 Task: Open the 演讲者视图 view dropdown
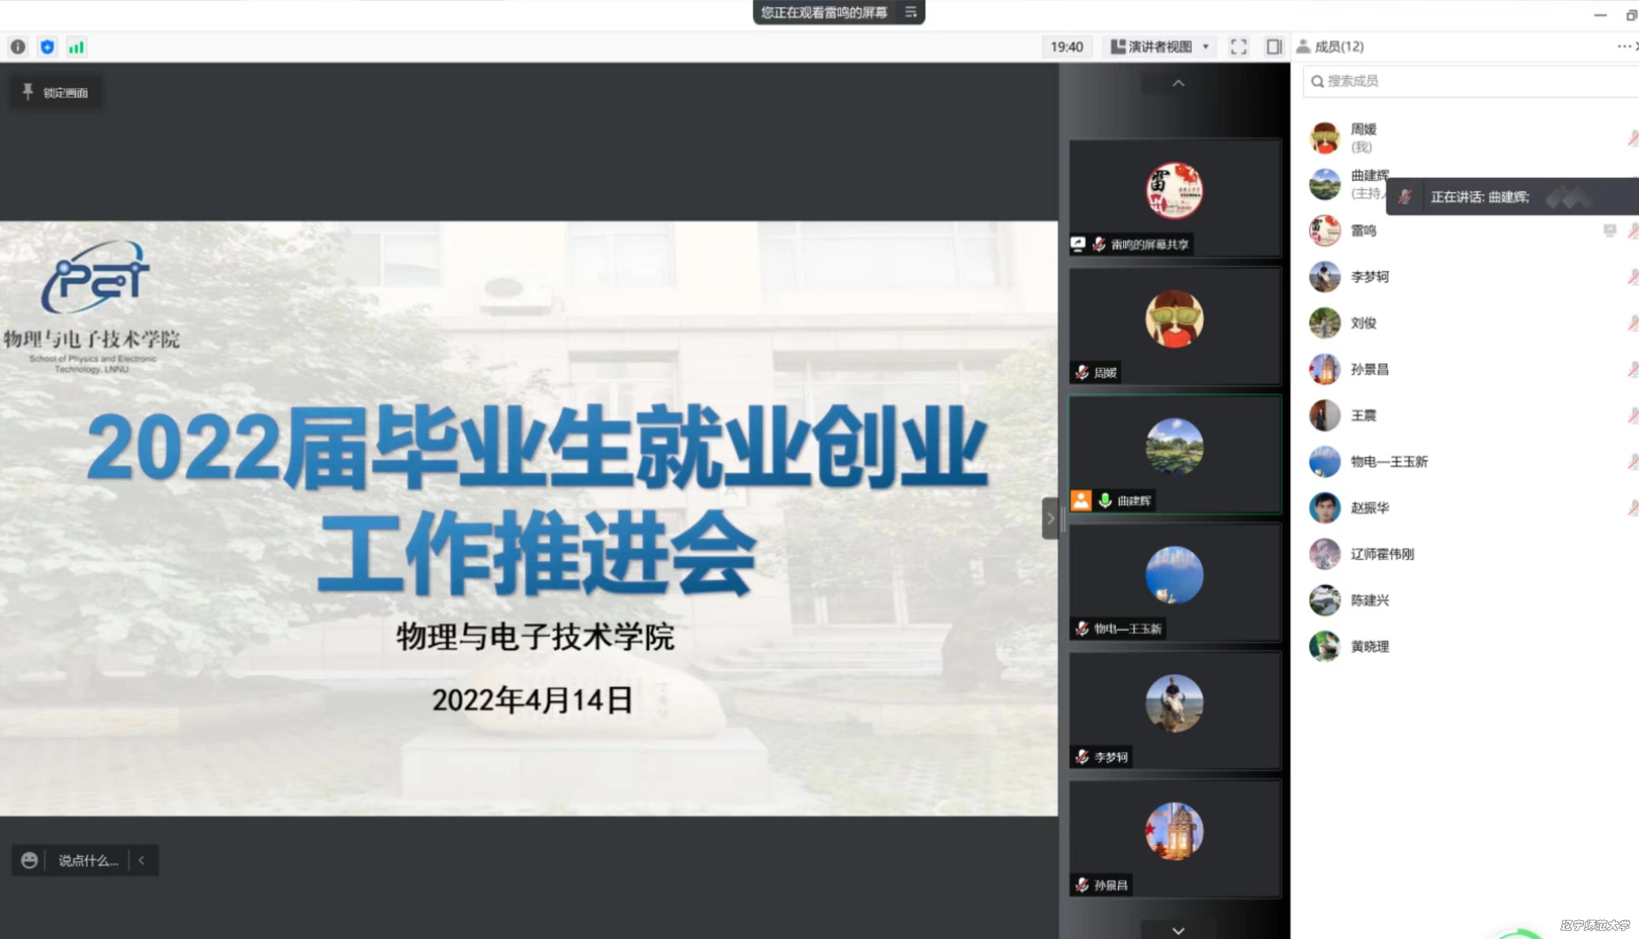point(1160,46)
